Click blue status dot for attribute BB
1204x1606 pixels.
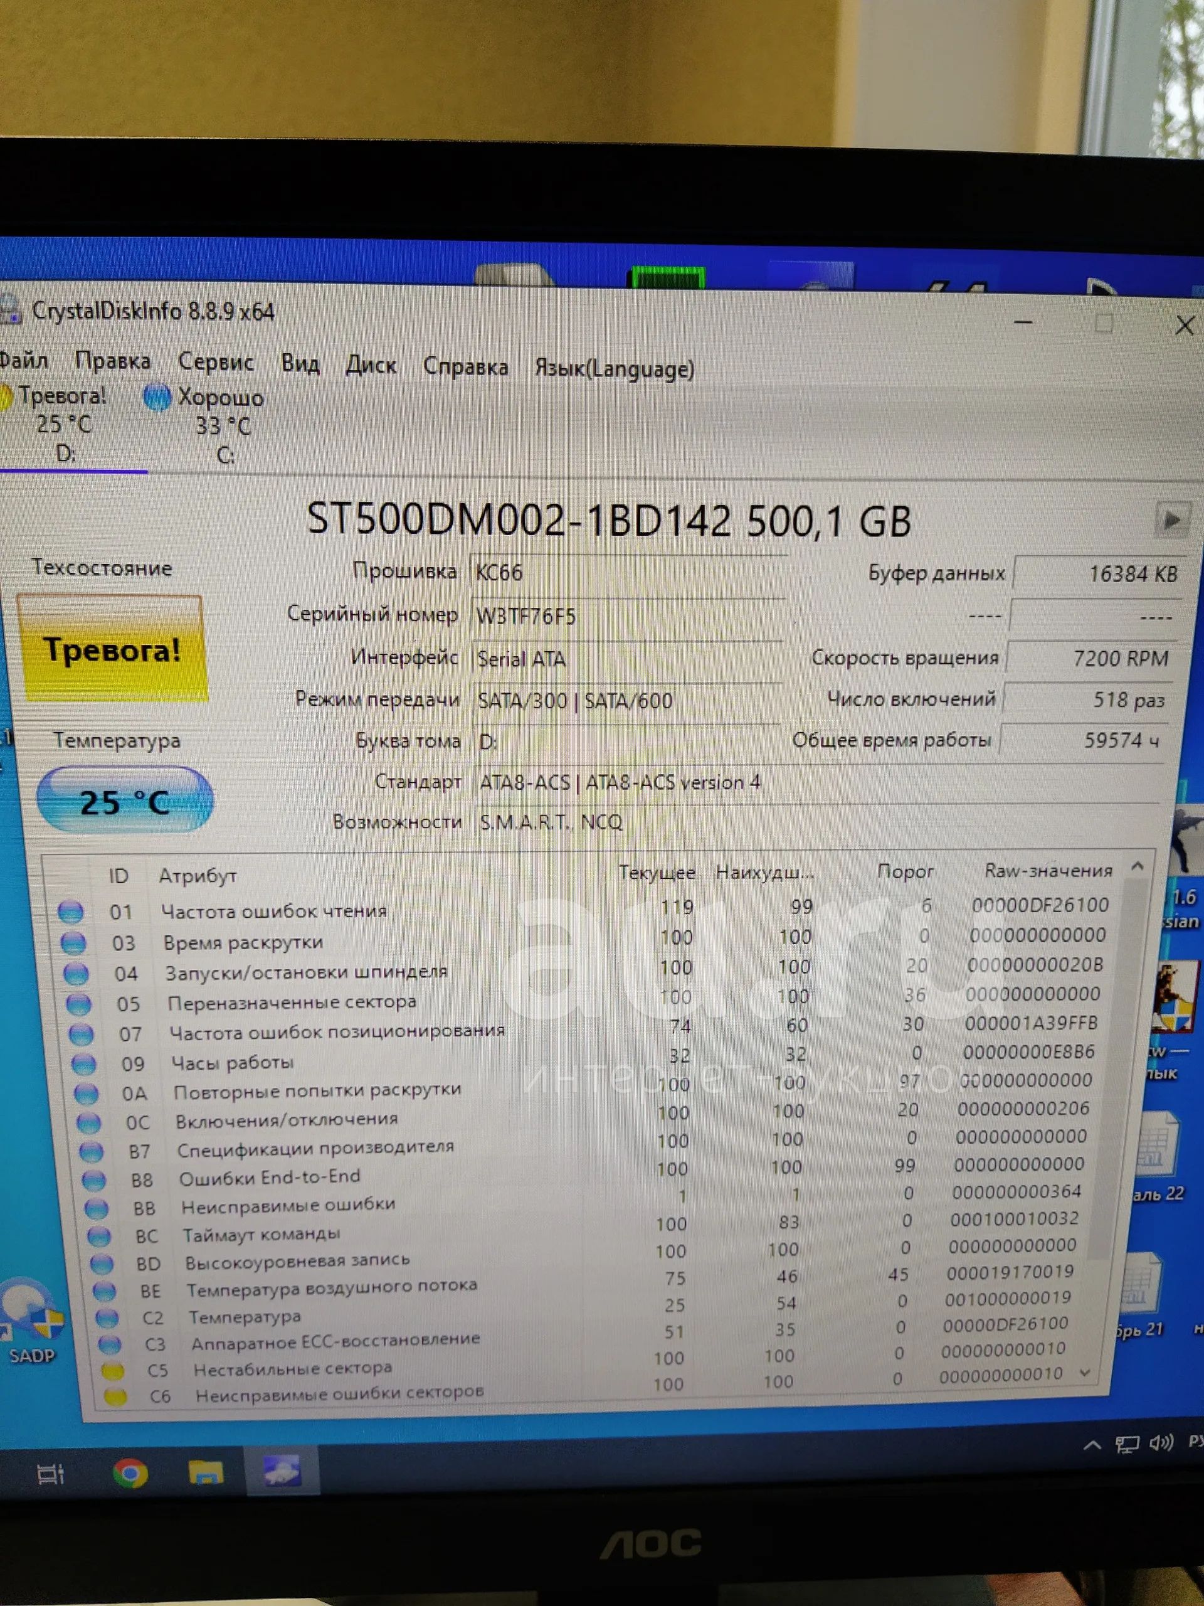97,1208
